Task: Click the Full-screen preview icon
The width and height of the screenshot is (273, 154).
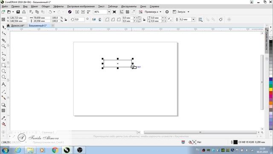Action: 114,12
